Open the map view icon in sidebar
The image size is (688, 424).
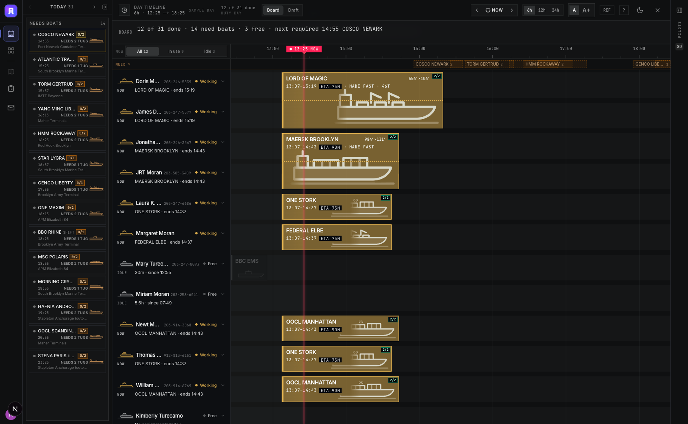click(x=11, y=72)
